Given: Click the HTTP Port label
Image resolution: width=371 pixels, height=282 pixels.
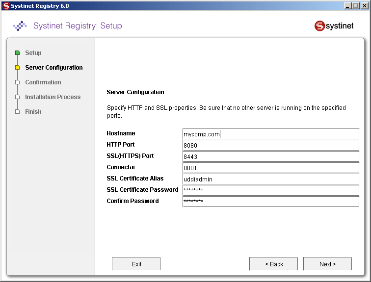Looking at the screenshot, I should (120, 144).
